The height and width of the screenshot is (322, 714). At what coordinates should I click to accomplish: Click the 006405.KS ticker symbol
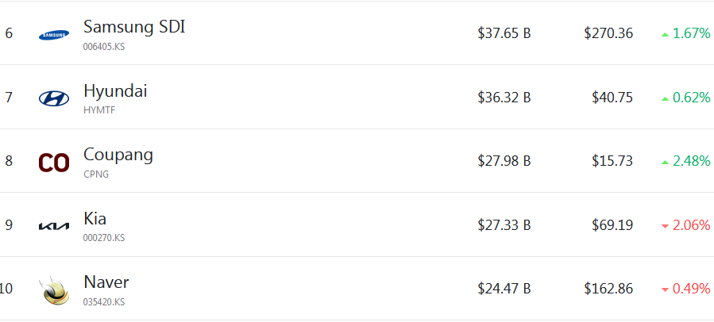104,47
